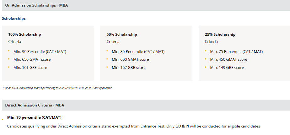This screenshot has width=290, height=135.
Task: Select the Min. 90 Percentile (CAT / MAT) item
Action: 40,52
